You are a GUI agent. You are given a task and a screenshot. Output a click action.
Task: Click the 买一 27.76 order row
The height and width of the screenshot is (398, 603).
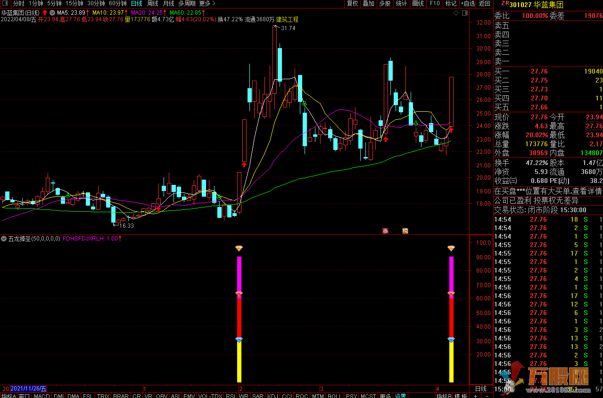(x=548, y=71)
